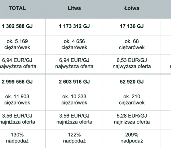Screen dimensions: 171x148
Task: Click the 1 173 312 GJ cell
Action: coord(74,26)
